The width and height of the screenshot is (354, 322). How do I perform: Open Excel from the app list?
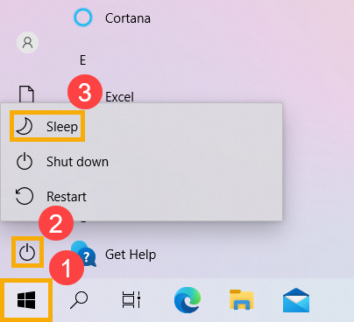(120, 97)
